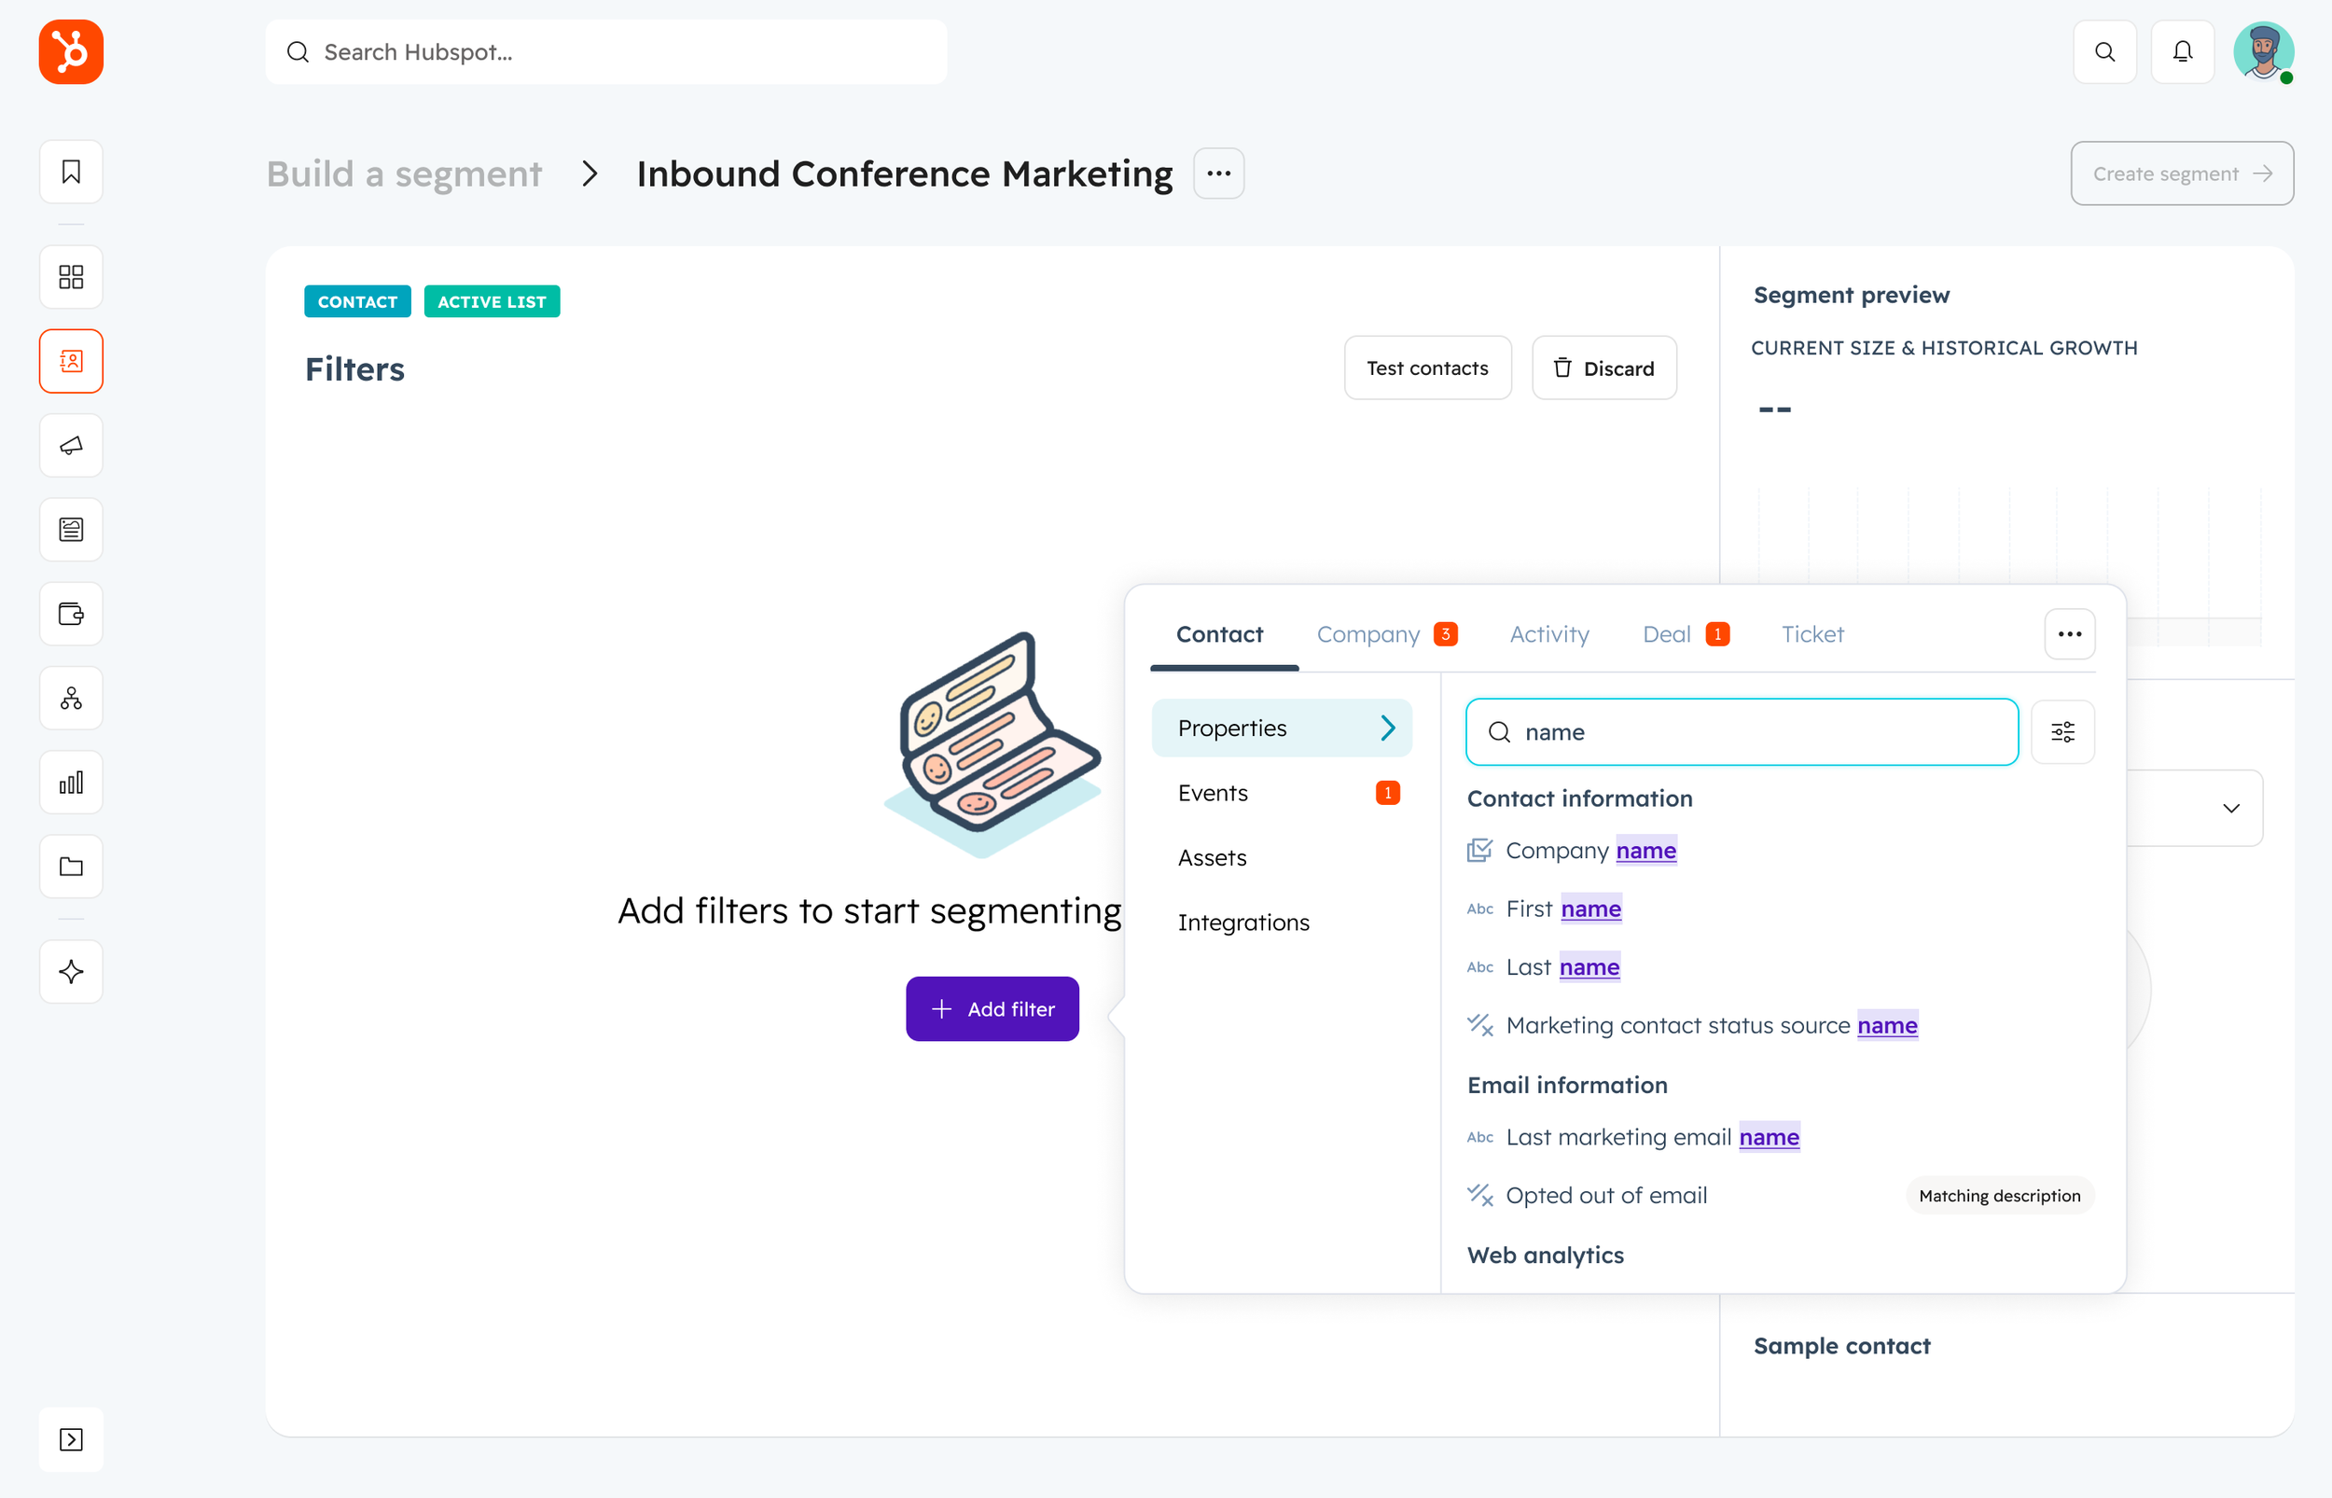Image resolution: width=2332 pixels, height=1498 pixels.
Task: Open the property search filter settings icon
Action: click(2061, 731)
